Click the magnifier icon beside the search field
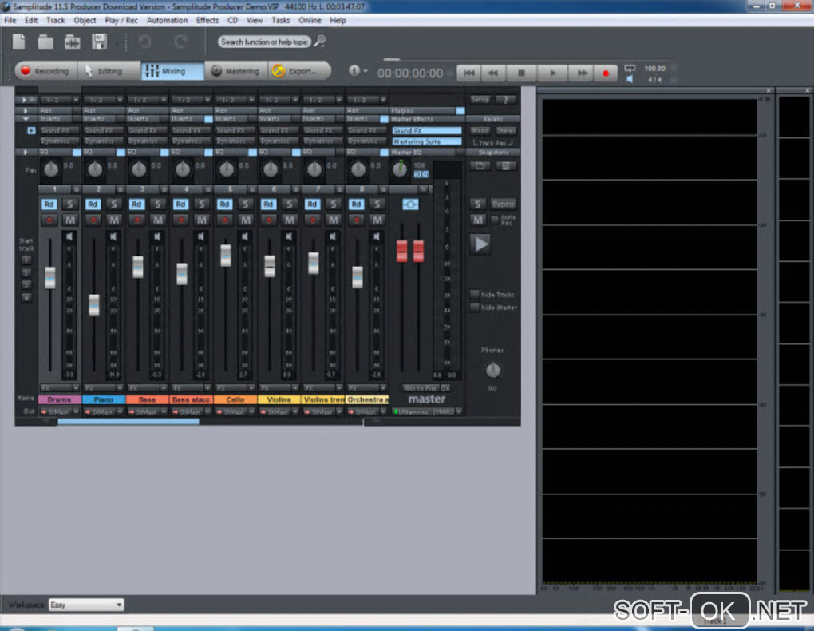Image resolution: width=814 pixels, height=631 pixels. pyautogui.click(x=320, y=41)
